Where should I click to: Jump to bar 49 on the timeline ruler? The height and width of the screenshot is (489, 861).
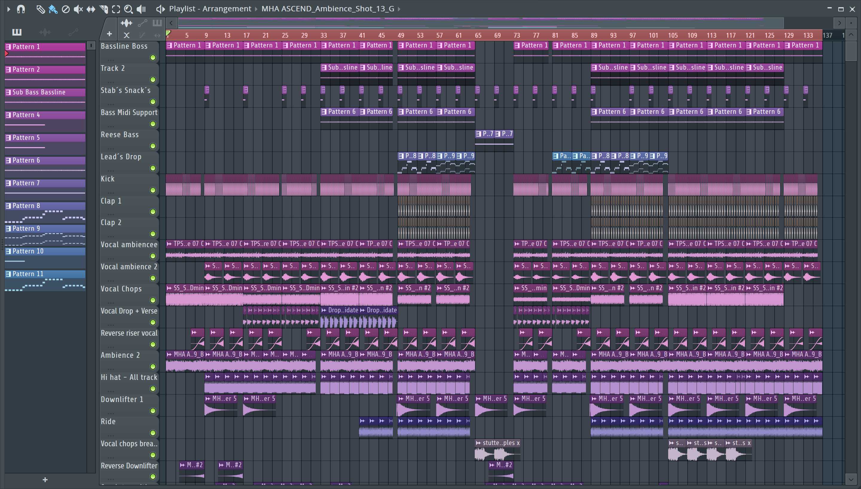pyautogui.click(x=401, y=35)
